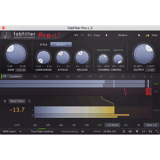Screen dimensions: 160x160
Task: Click the compact mode icon in the bottom bar
Action: click(x=124, y=131)
